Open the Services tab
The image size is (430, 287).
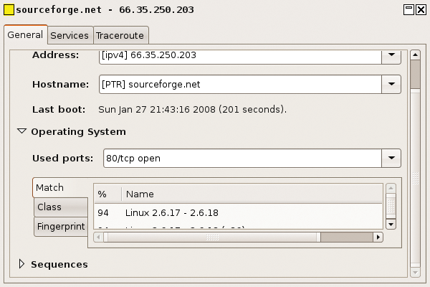click(x=70, y=36)
